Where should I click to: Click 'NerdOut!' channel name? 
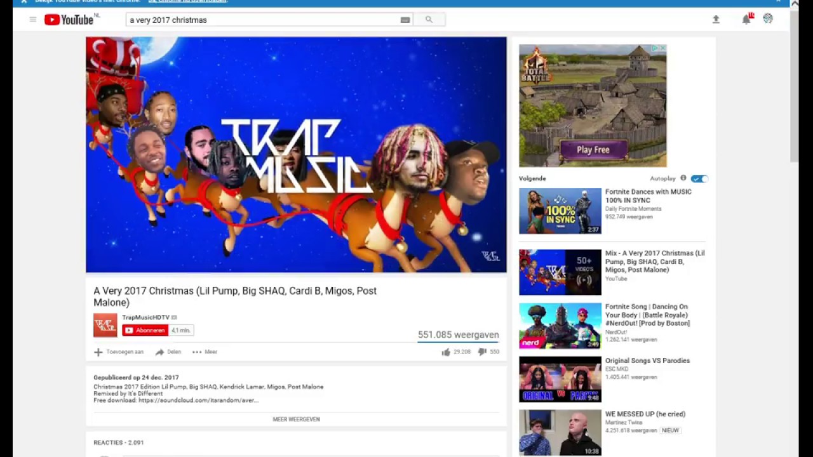point(616,332)
